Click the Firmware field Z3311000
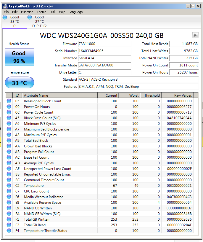The height and width of the screenshot is (242, 203). coord(104,44)
